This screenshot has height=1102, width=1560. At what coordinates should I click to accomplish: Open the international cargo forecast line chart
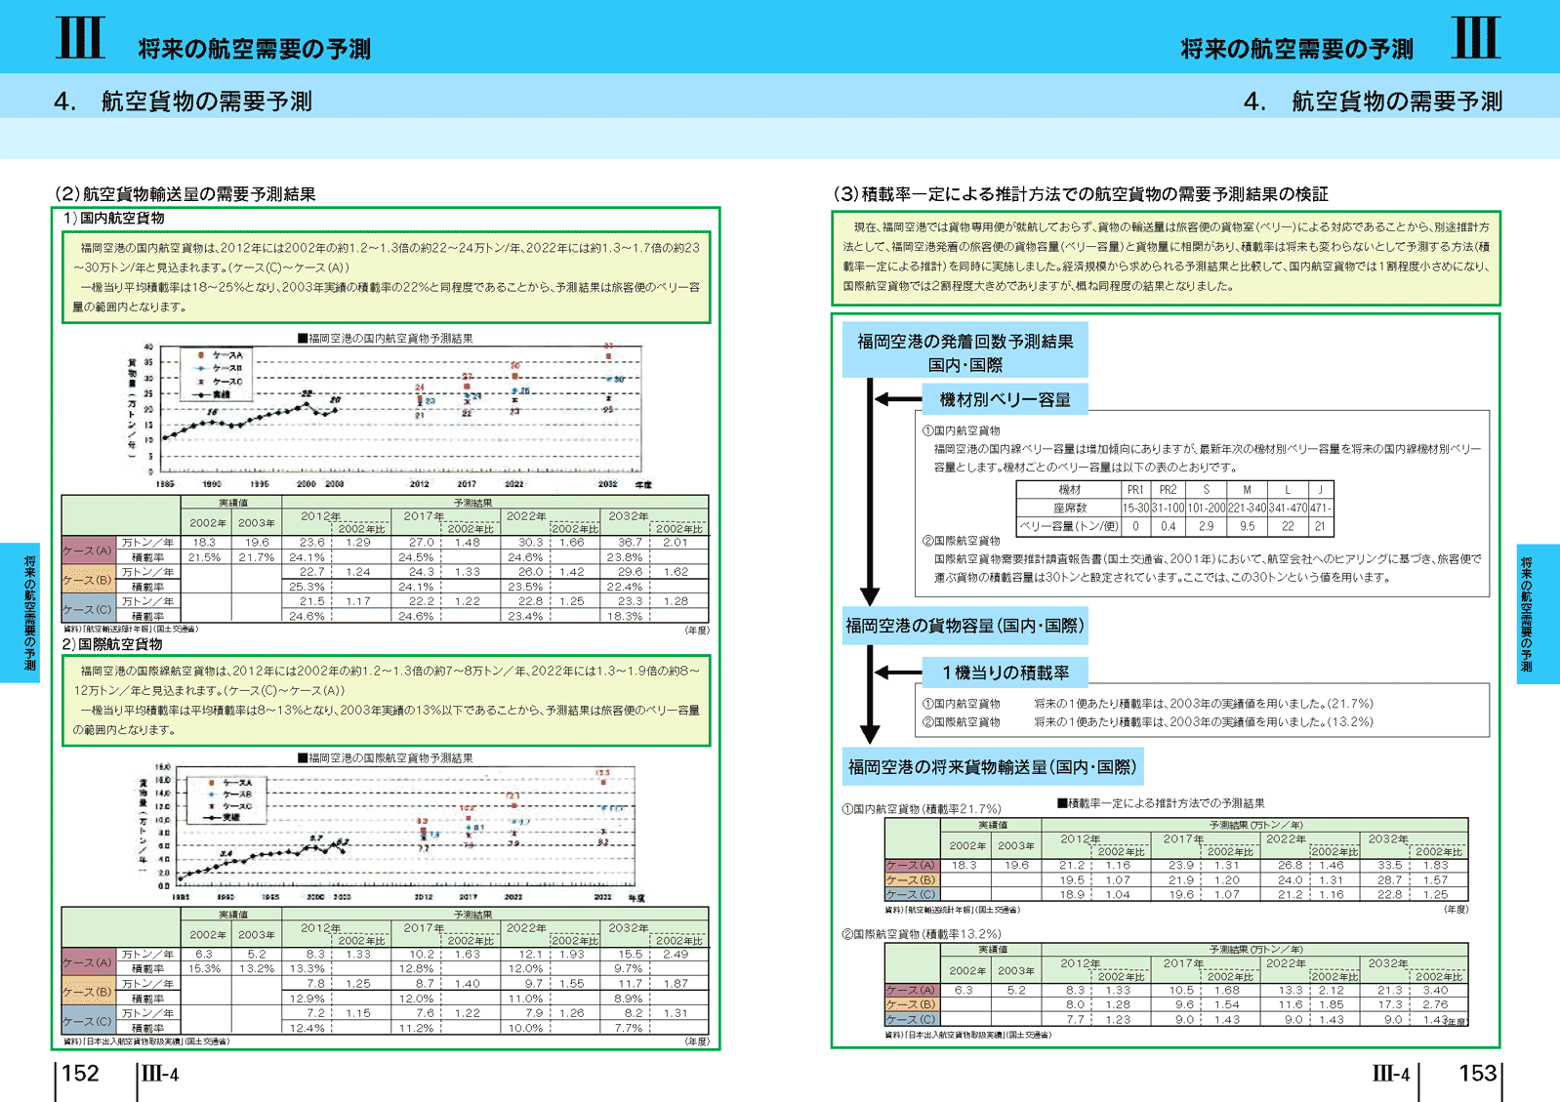pyautogui.click(x=389, y=833)
